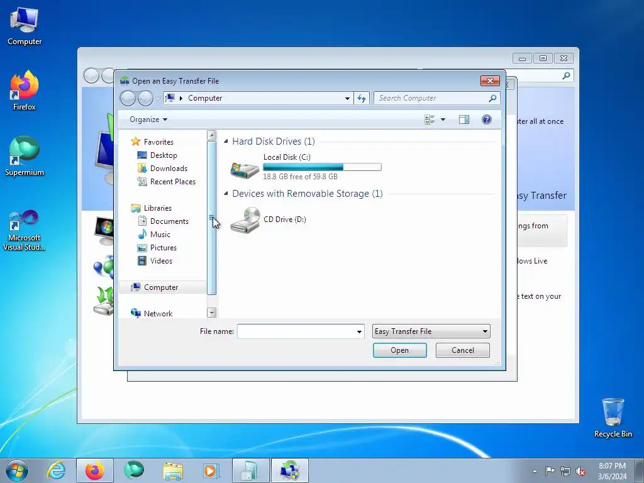The width and height of the screenshot is (644, 483).
Task: Click Show desktop at taskbar end
Action: point(640,470)
